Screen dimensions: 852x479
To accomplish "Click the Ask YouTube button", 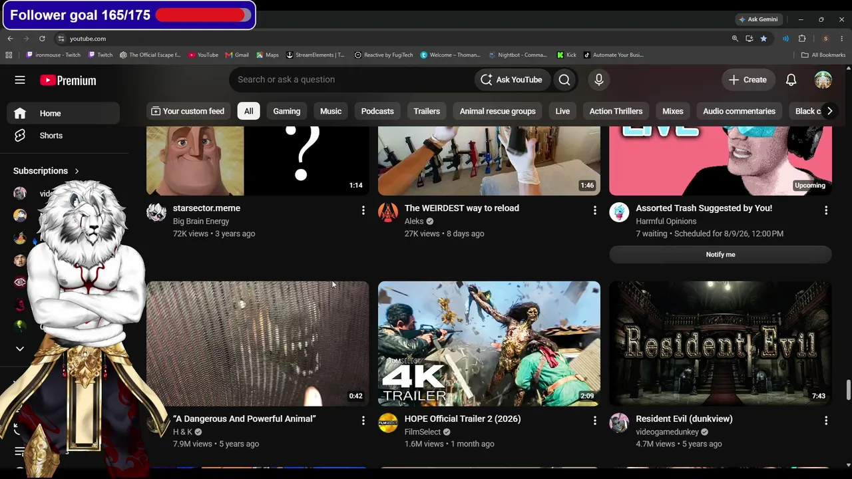I will [512, 80].
